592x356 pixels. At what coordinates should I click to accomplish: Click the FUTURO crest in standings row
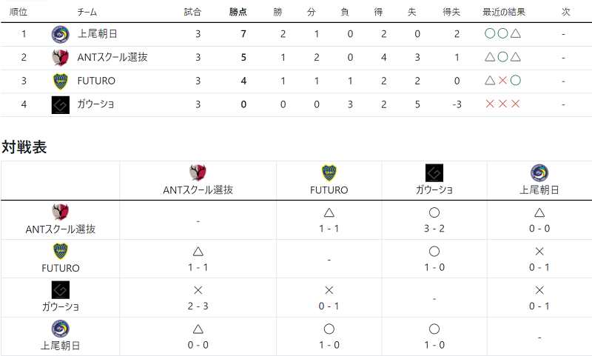(61, 81)
